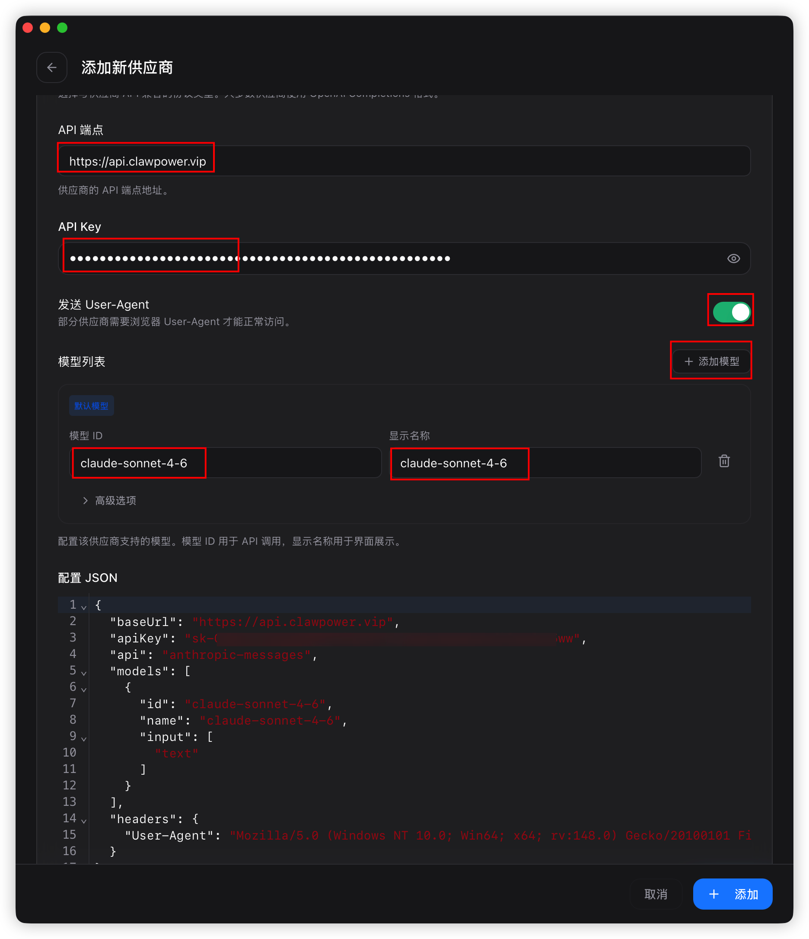Viewport: 809px width, 939px height.
Task: Click the API 端点 field label
Action: pyautogui.click(x=81, y=130)
